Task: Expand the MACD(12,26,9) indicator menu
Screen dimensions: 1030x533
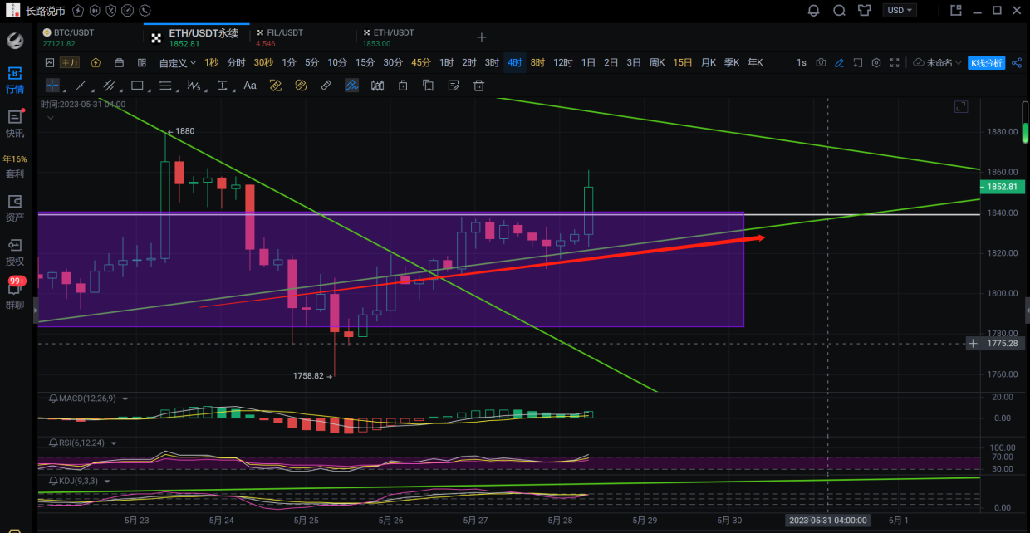Action: 125,399
